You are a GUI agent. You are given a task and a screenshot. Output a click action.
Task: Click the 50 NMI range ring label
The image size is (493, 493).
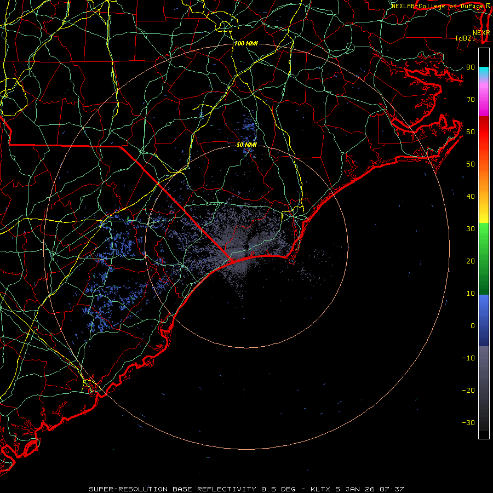click(246, 145)
